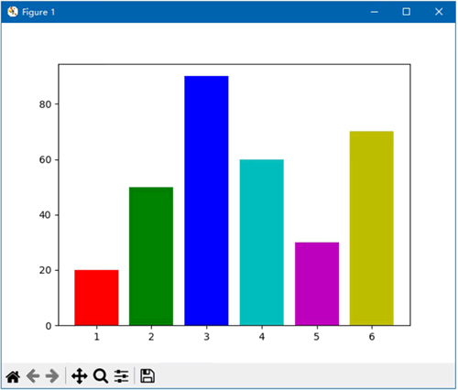
Task: Open Configure subplots sliders icon
Action: (121, 376)
